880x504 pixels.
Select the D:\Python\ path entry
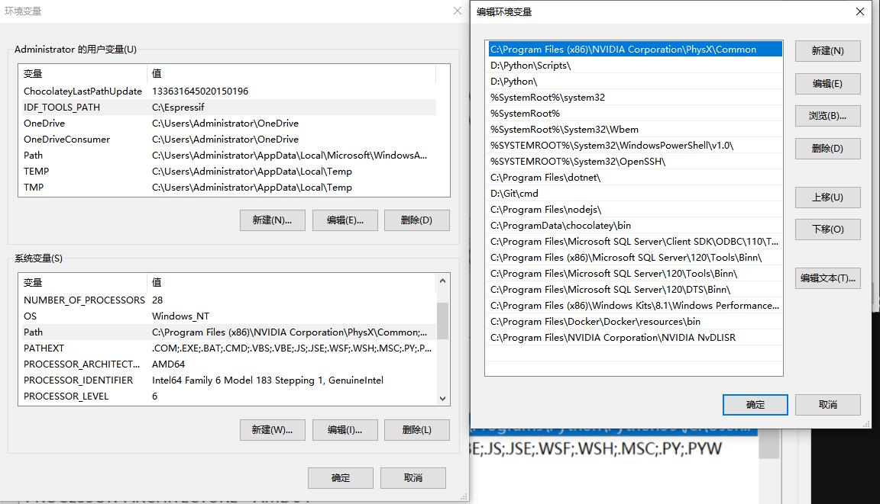(x=635, y=81)
